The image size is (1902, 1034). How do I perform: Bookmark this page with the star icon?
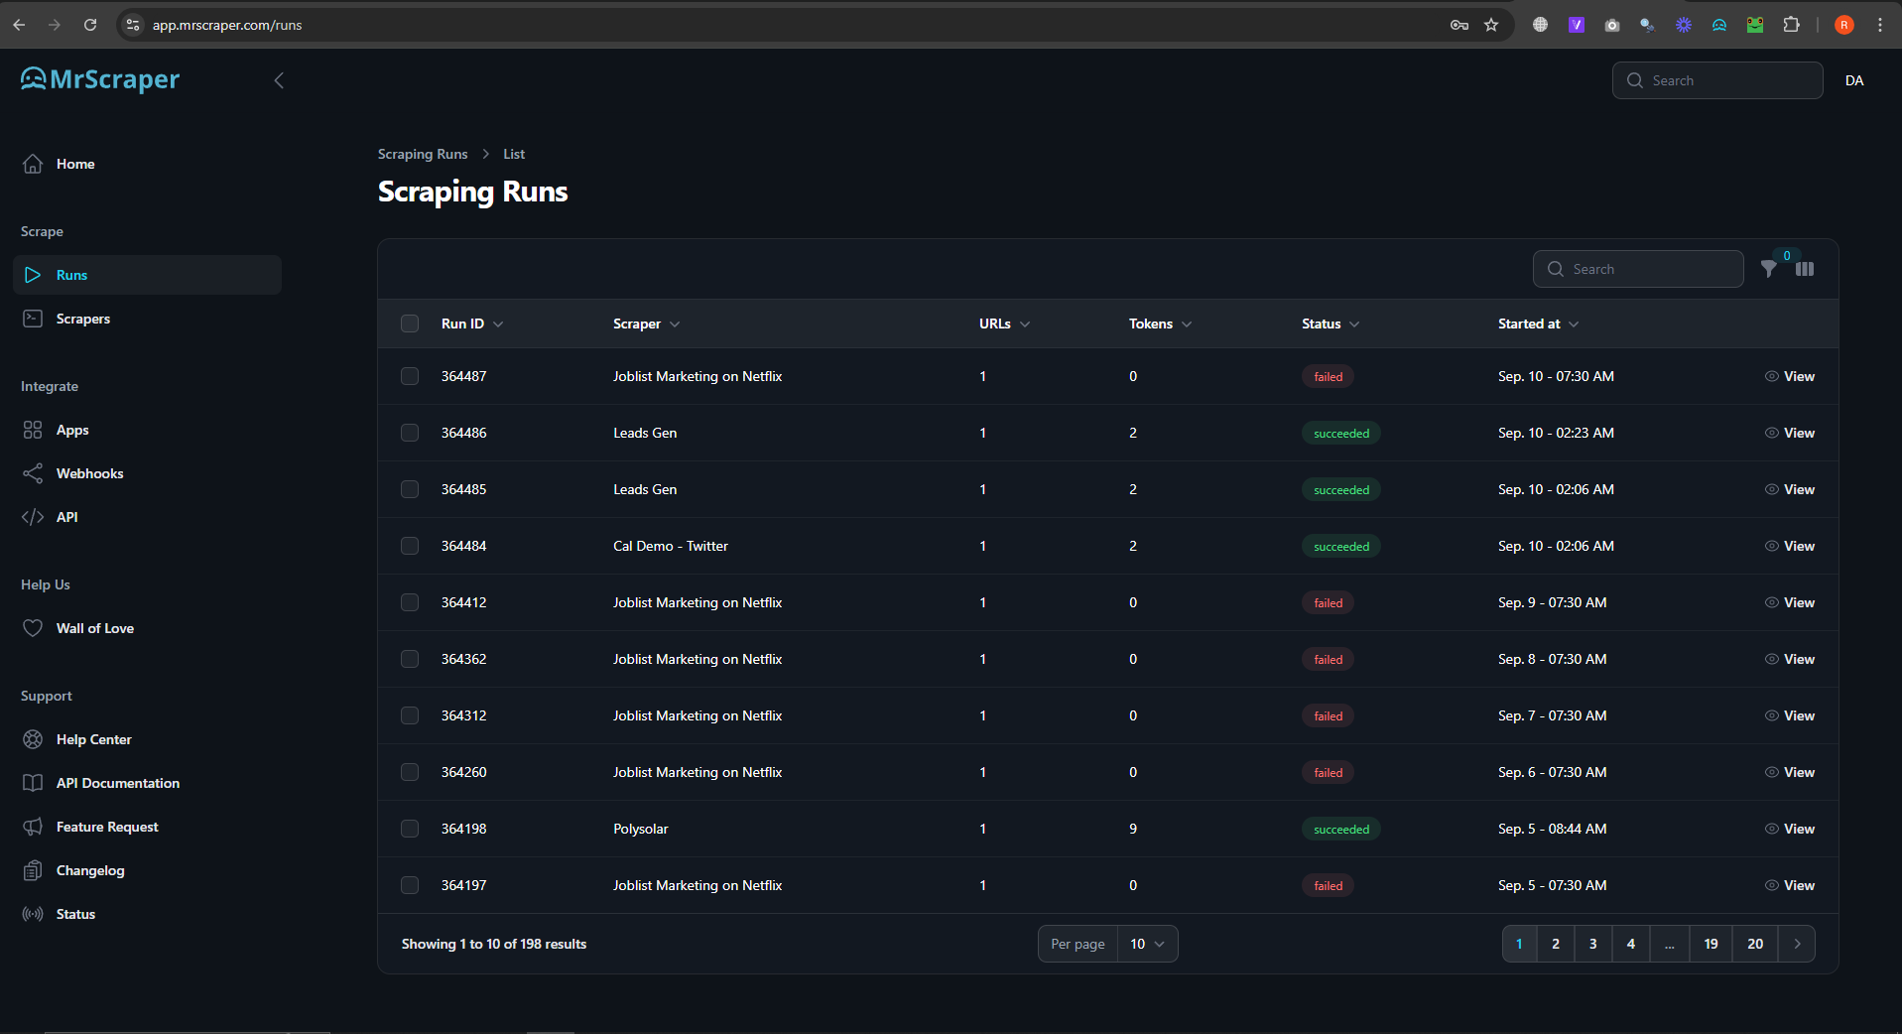tap(1491, 25)
